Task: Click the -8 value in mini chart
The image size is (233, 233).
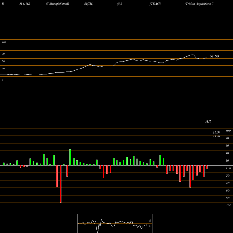Action: pyautogui.click(x=150, y=221)
